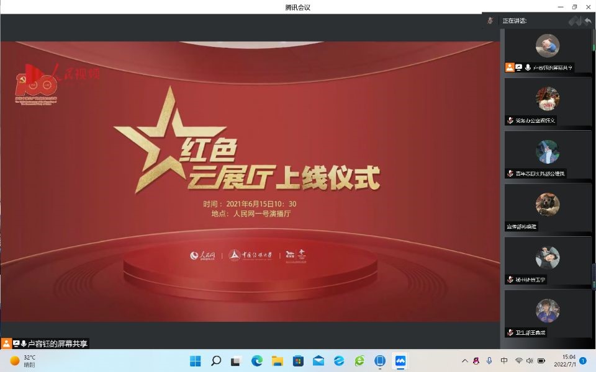This screenshot has height=372, width=596.
Task: Open Tencent Meeting from the taskbar
Action: coord(400,361)
